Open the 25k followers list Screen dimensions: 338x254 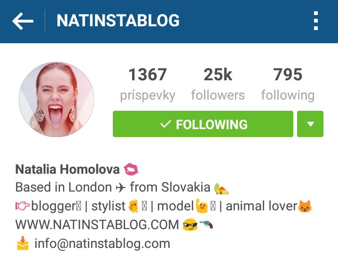tap(218, 84)
